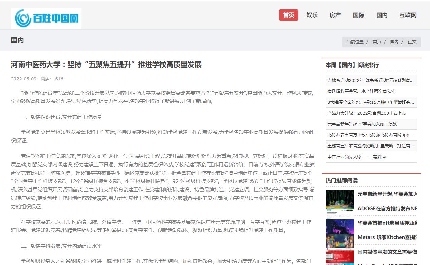Select 互联网 in the top navigation
Viewport: 430px width, 265px height.
[x=408, y=15]
